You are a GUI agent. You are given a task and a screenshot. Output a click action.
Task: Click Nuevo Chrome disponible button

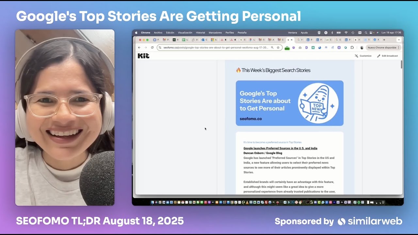(383, 48)
